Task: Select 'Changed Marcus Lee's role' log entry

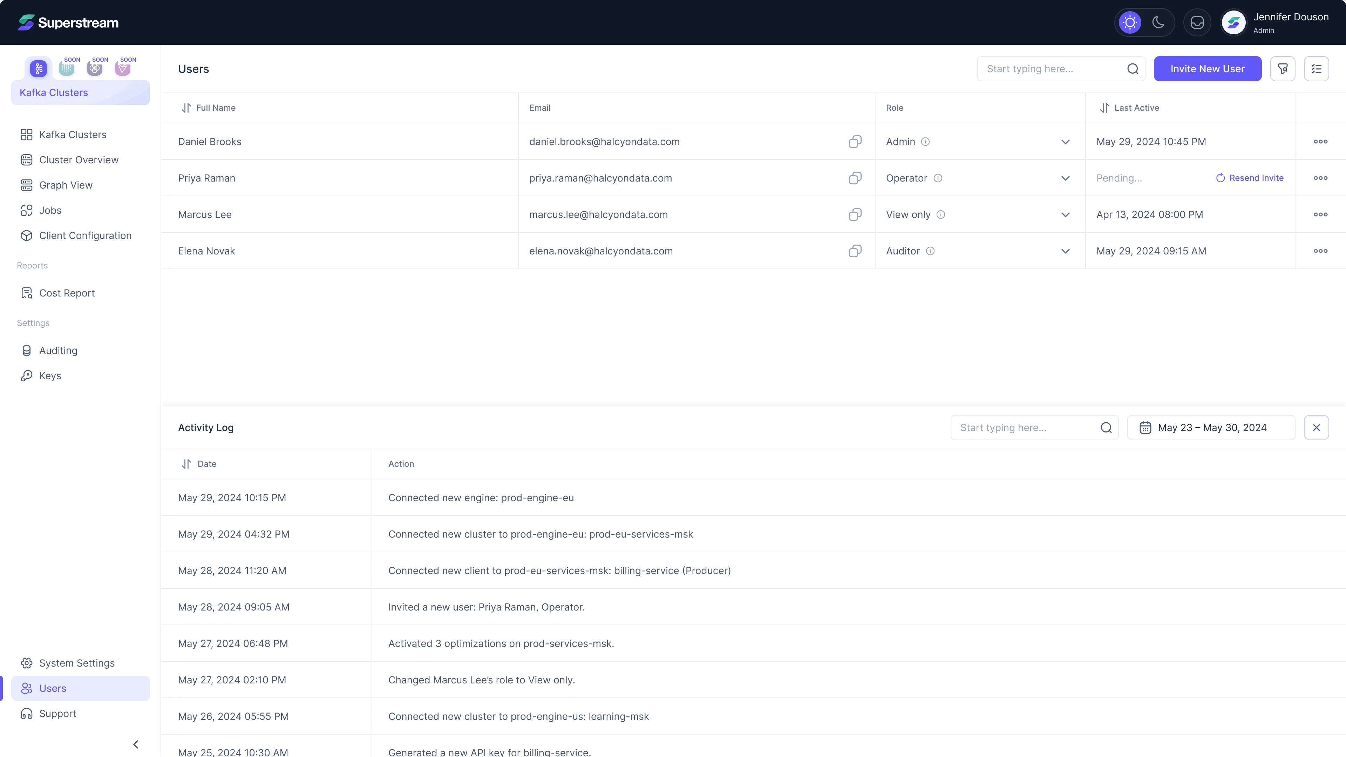Action: point(754,680)
